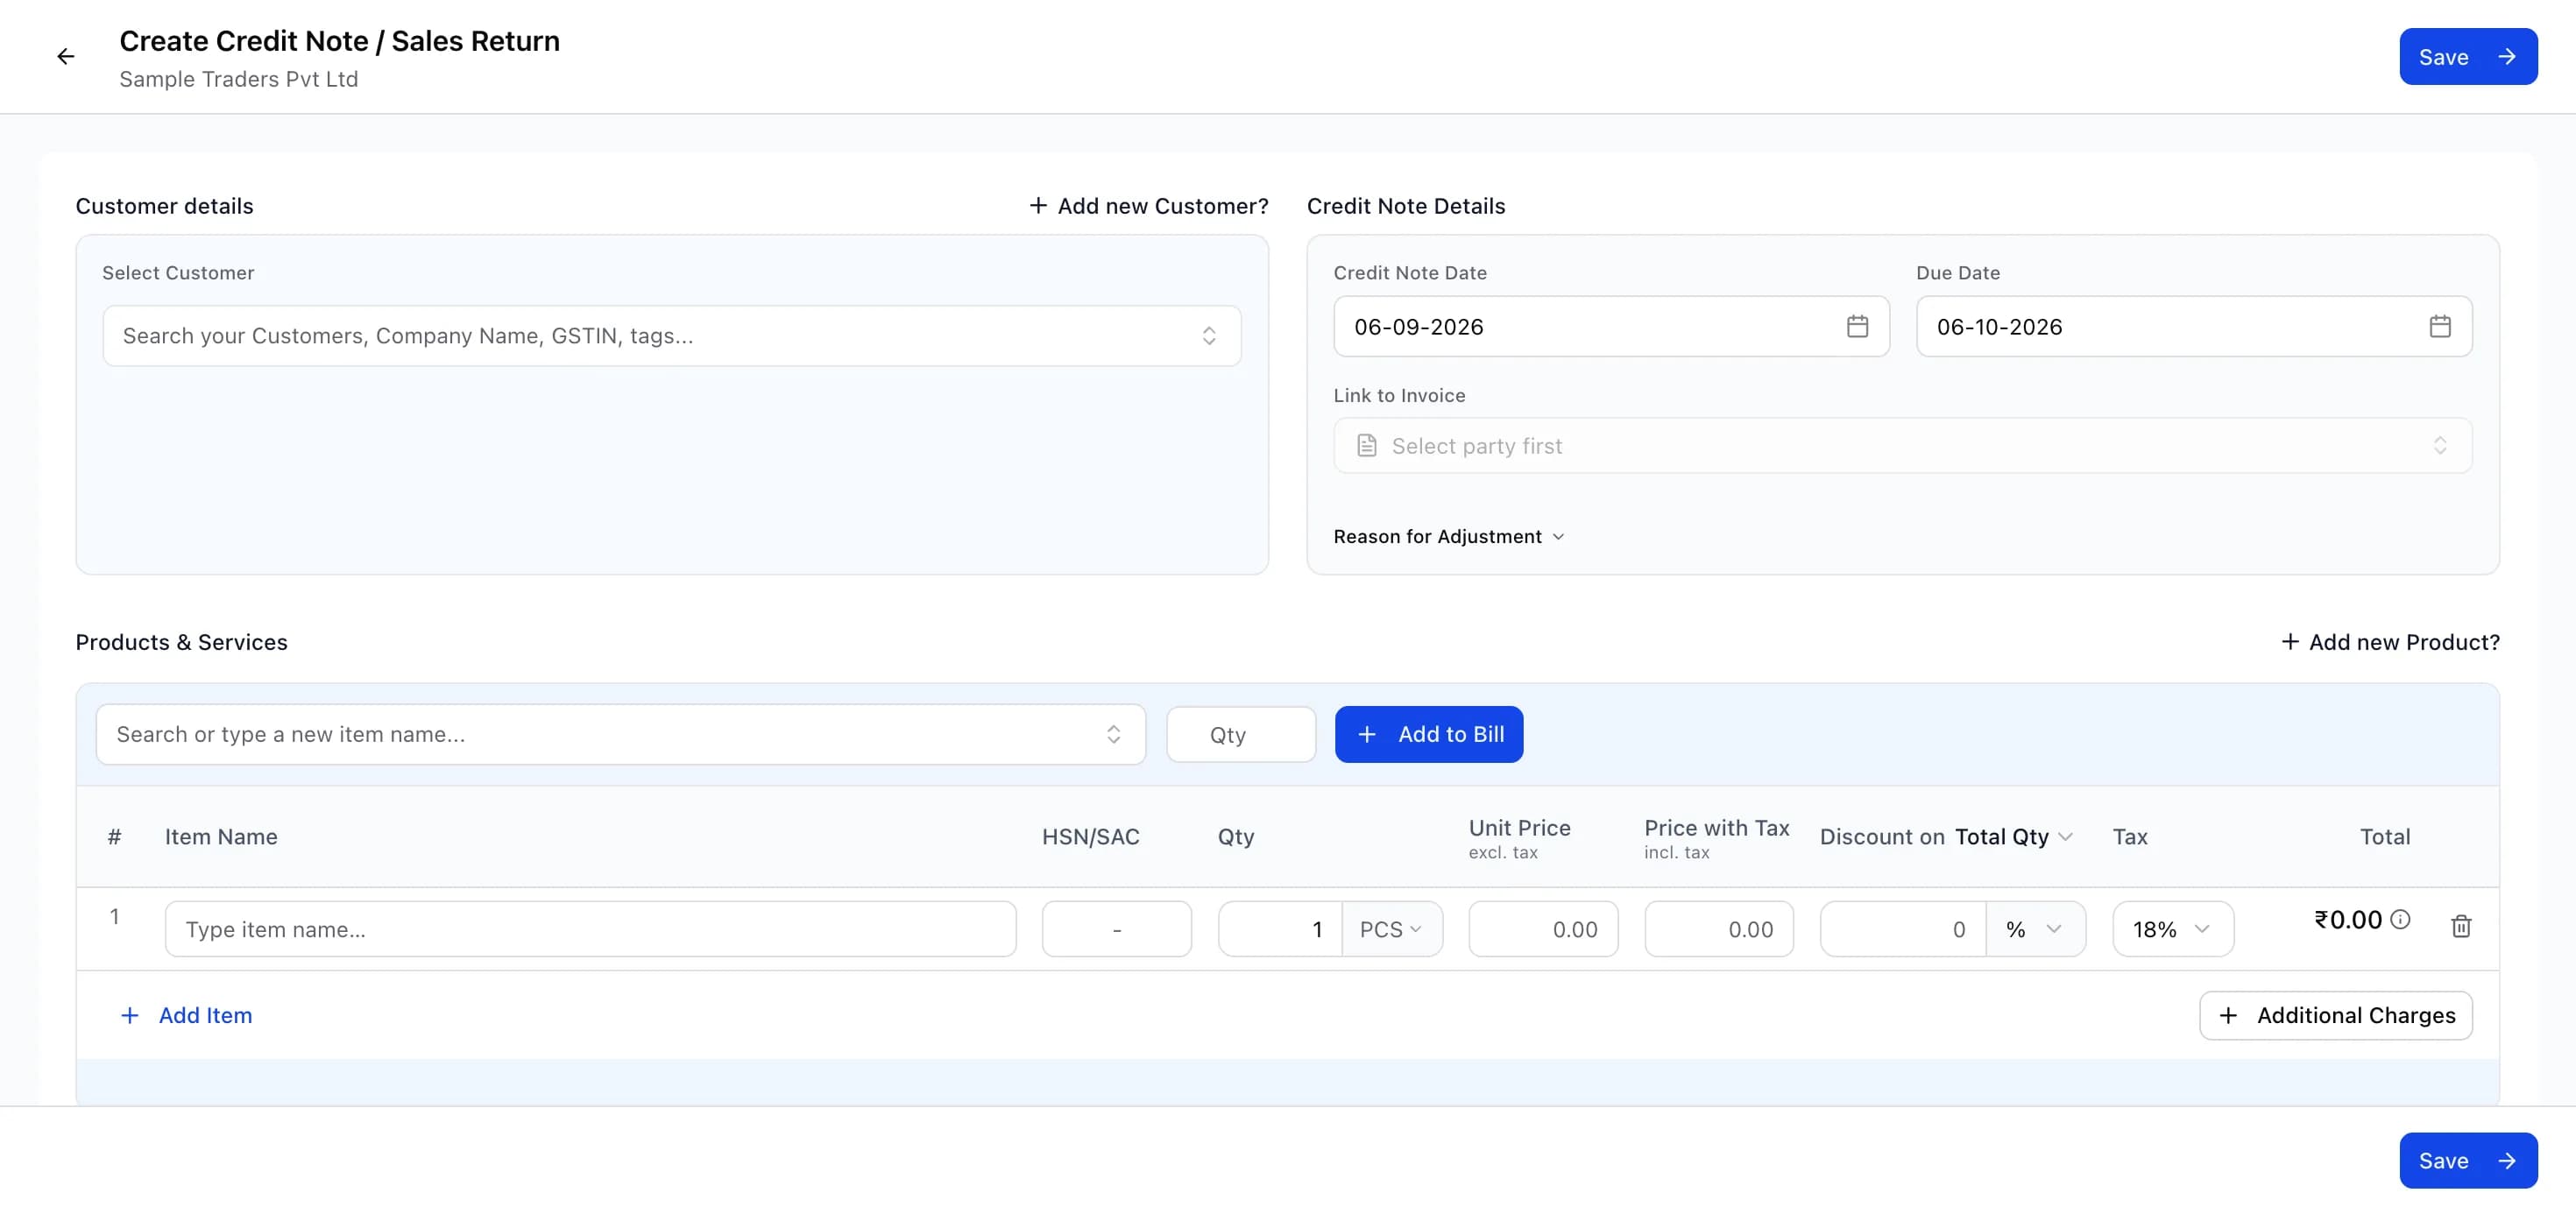Viewport: 2576px width, 1214px height.
Task: Click the Products & Services heading
Action: 181,642
